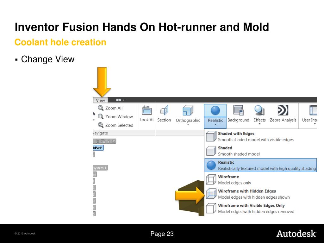The width and height of the screenshot is (324, 243).
Task: Click the Effects icon
Action: 259,110
